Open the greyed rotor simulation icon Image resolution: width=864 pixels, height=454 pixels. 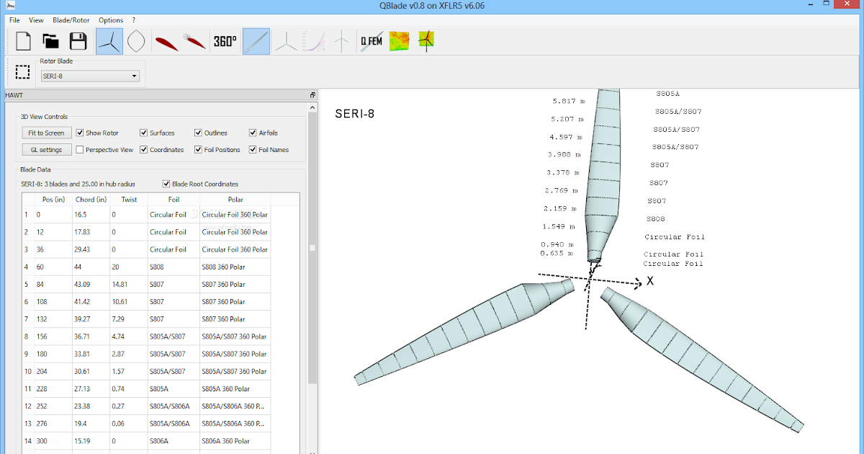[287, 42]
